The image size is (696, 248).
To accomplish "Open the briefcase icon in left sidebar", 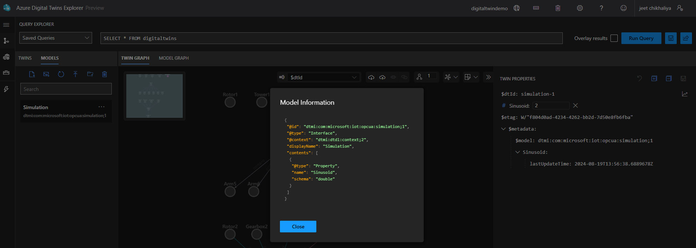I will coord(6,73).
